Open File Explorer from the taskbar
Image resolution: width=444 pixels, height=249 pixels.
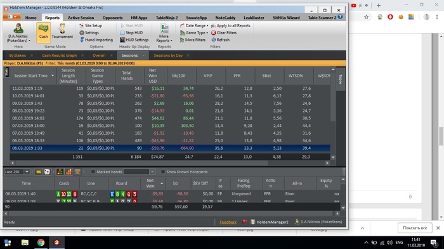(x=25, y=243)
